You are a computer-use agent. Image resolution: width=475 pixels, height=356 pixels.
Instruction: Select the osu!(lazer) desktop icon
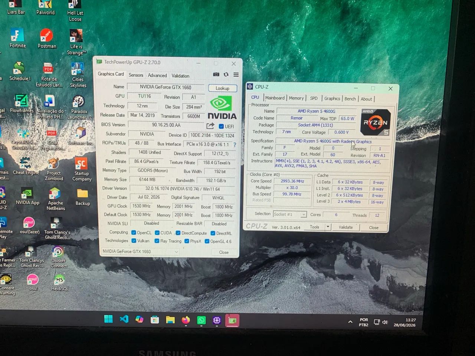[29, 225]
